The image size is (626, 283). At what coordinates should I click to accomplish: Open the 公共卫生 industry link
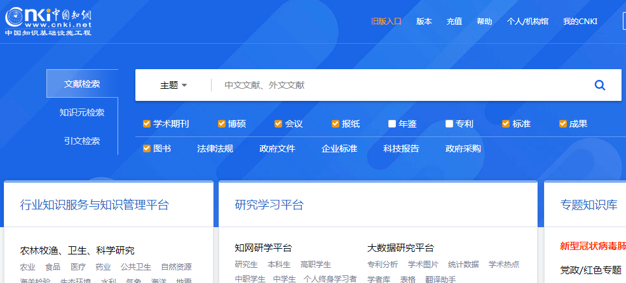[x=136, y=267]
